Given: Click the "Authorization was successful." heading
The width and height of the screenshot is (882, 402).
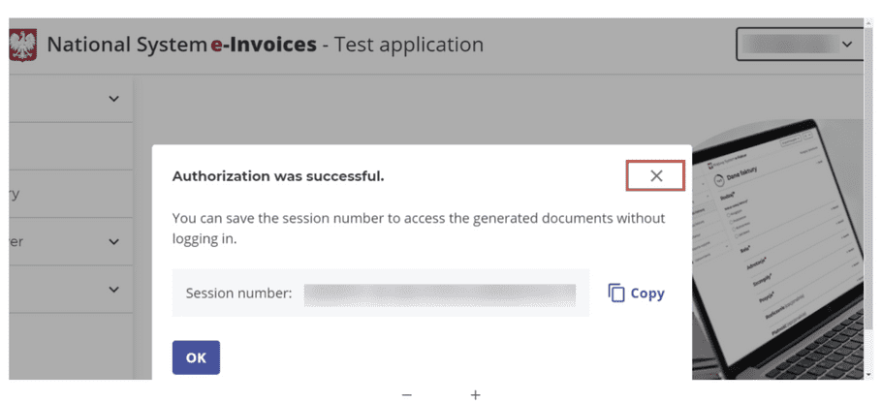Looking at the screenshot, I should tap(278, 176).
